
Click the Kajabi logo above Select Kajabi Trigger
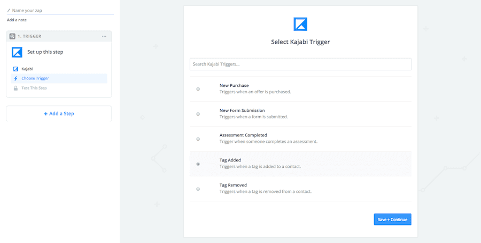pos(300,24)
